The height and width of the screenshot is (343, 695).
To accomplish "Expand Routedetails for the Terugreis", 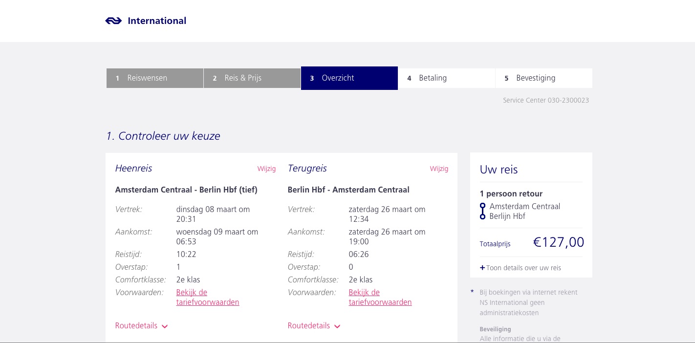I will [309, 326].
